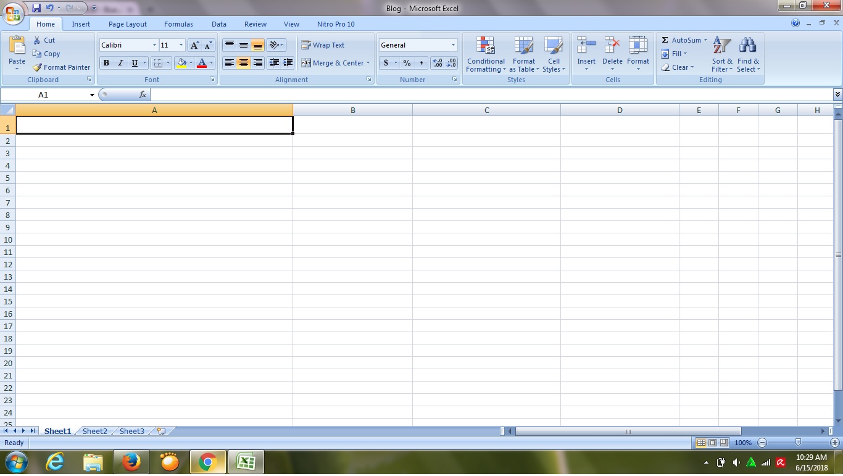843x476 pixels.
Task: Toggle Bold formatting
Action: pos(106,63)
